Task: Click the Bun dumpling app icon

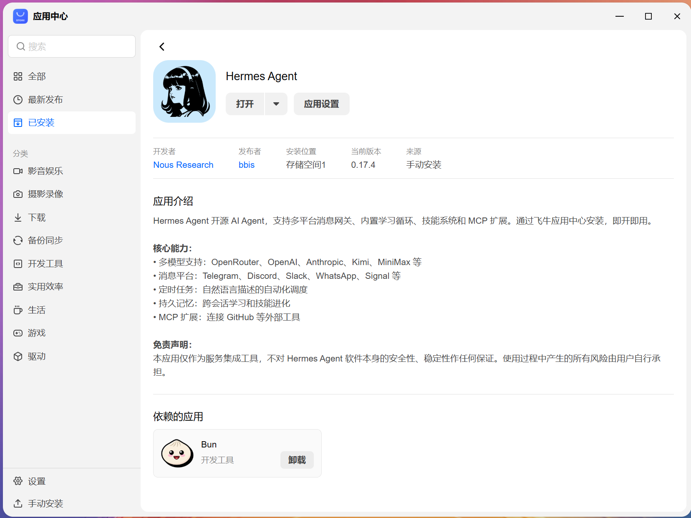Action: click(x=177, y=453)
